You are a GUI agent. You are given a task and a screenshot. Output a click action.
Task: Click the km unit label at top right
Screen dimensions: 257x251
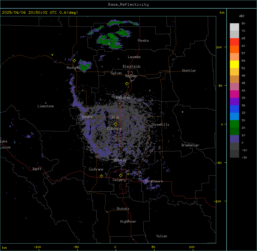[x=222, y=13]
